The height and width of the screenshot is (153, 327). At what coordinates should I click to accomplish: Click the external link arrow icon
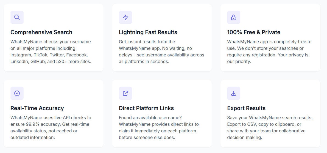click(125, 93)
